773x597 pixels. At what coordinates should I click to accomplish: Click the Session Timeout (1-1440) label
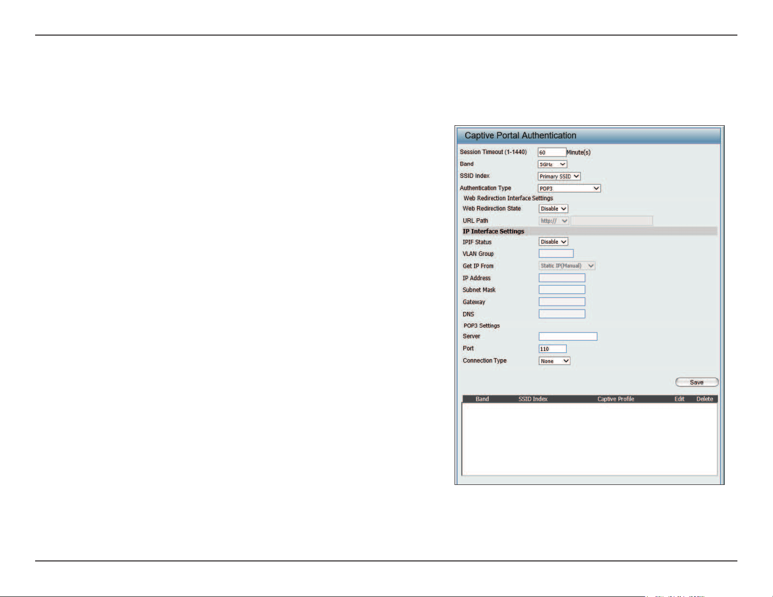coord(493,152)
